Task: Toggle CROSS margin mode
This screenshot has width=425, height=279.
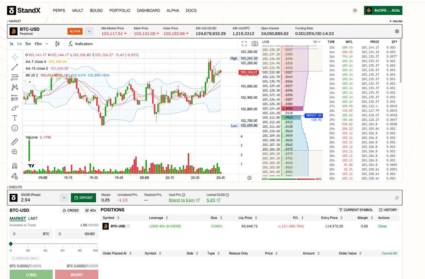Action: (x=70, y=210)
